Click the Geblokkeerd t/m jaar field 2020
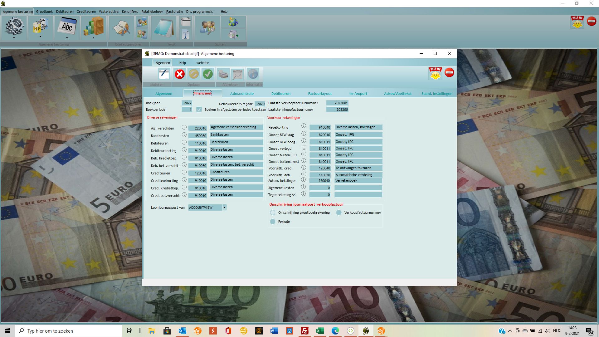599x337 pixels. click(260, 104)
